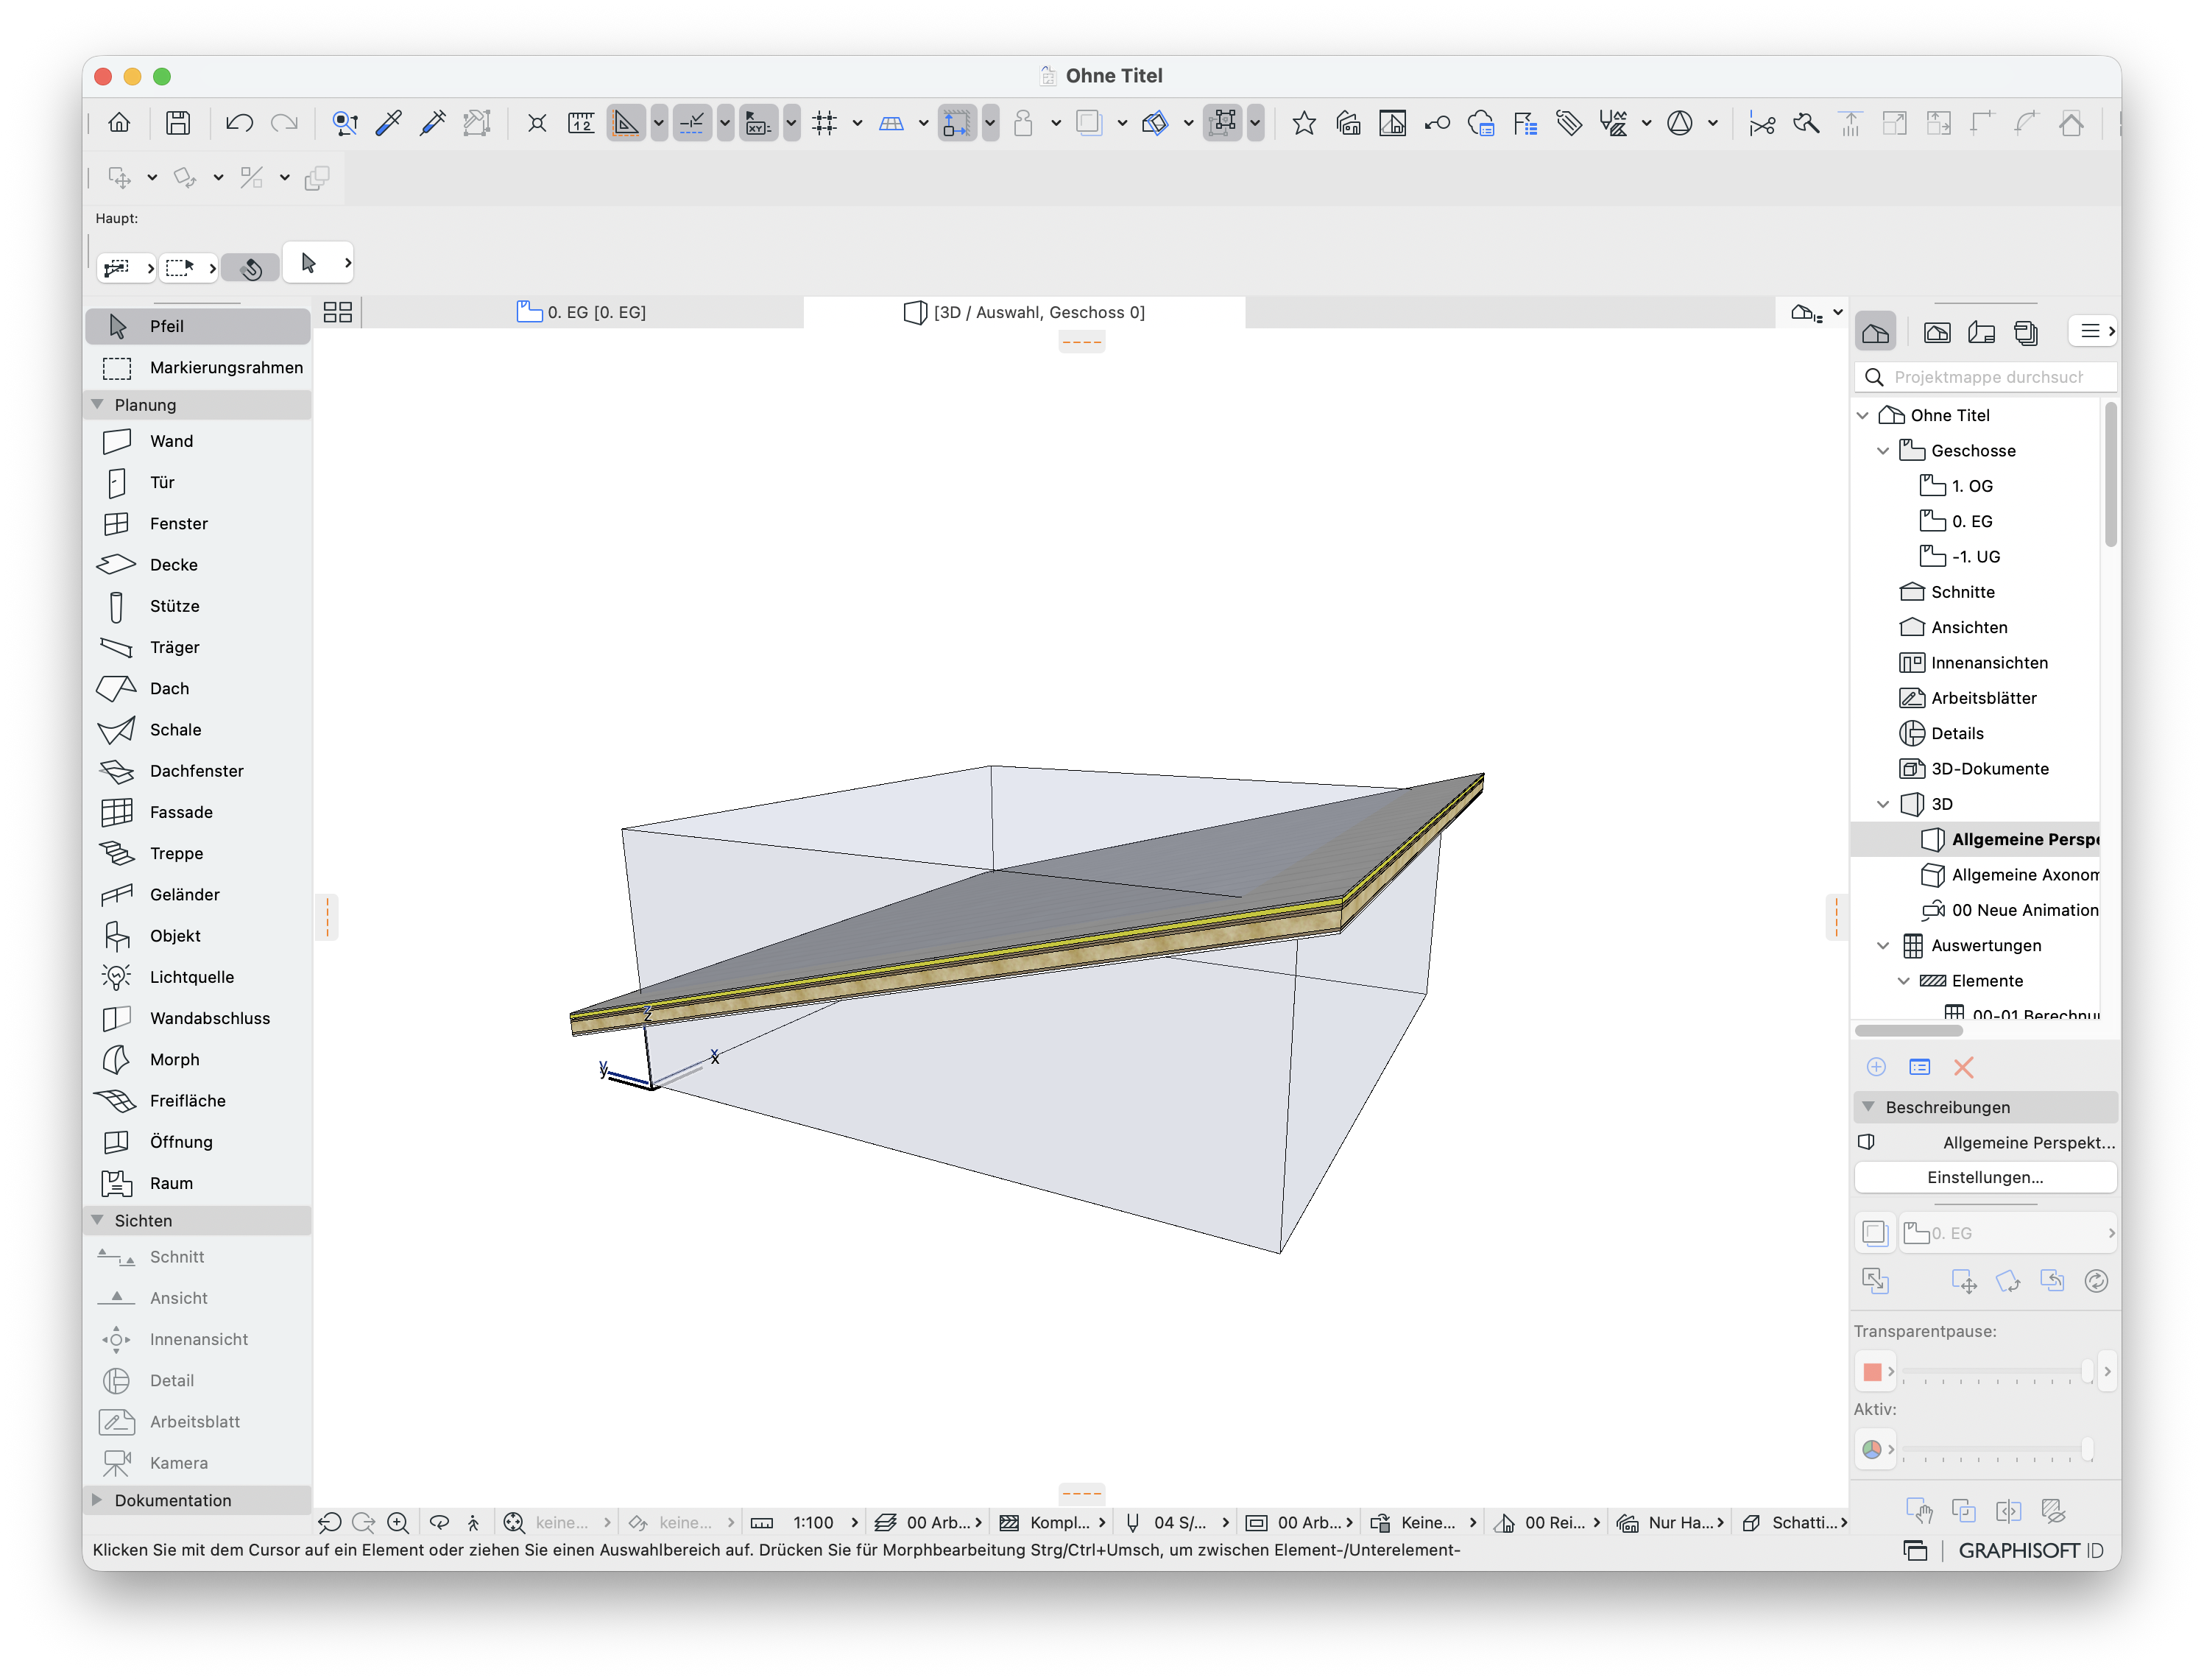Screen dimensions: 2204x1680
Task: Toggle the guide lines button in toolbar
Action: coord(626,123)
